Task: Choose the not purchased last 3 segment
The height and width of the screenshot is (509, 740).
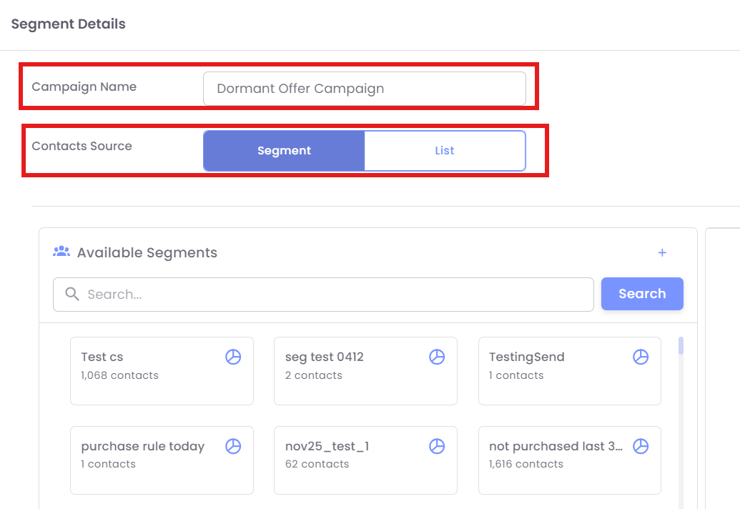Action: [558, 468]
